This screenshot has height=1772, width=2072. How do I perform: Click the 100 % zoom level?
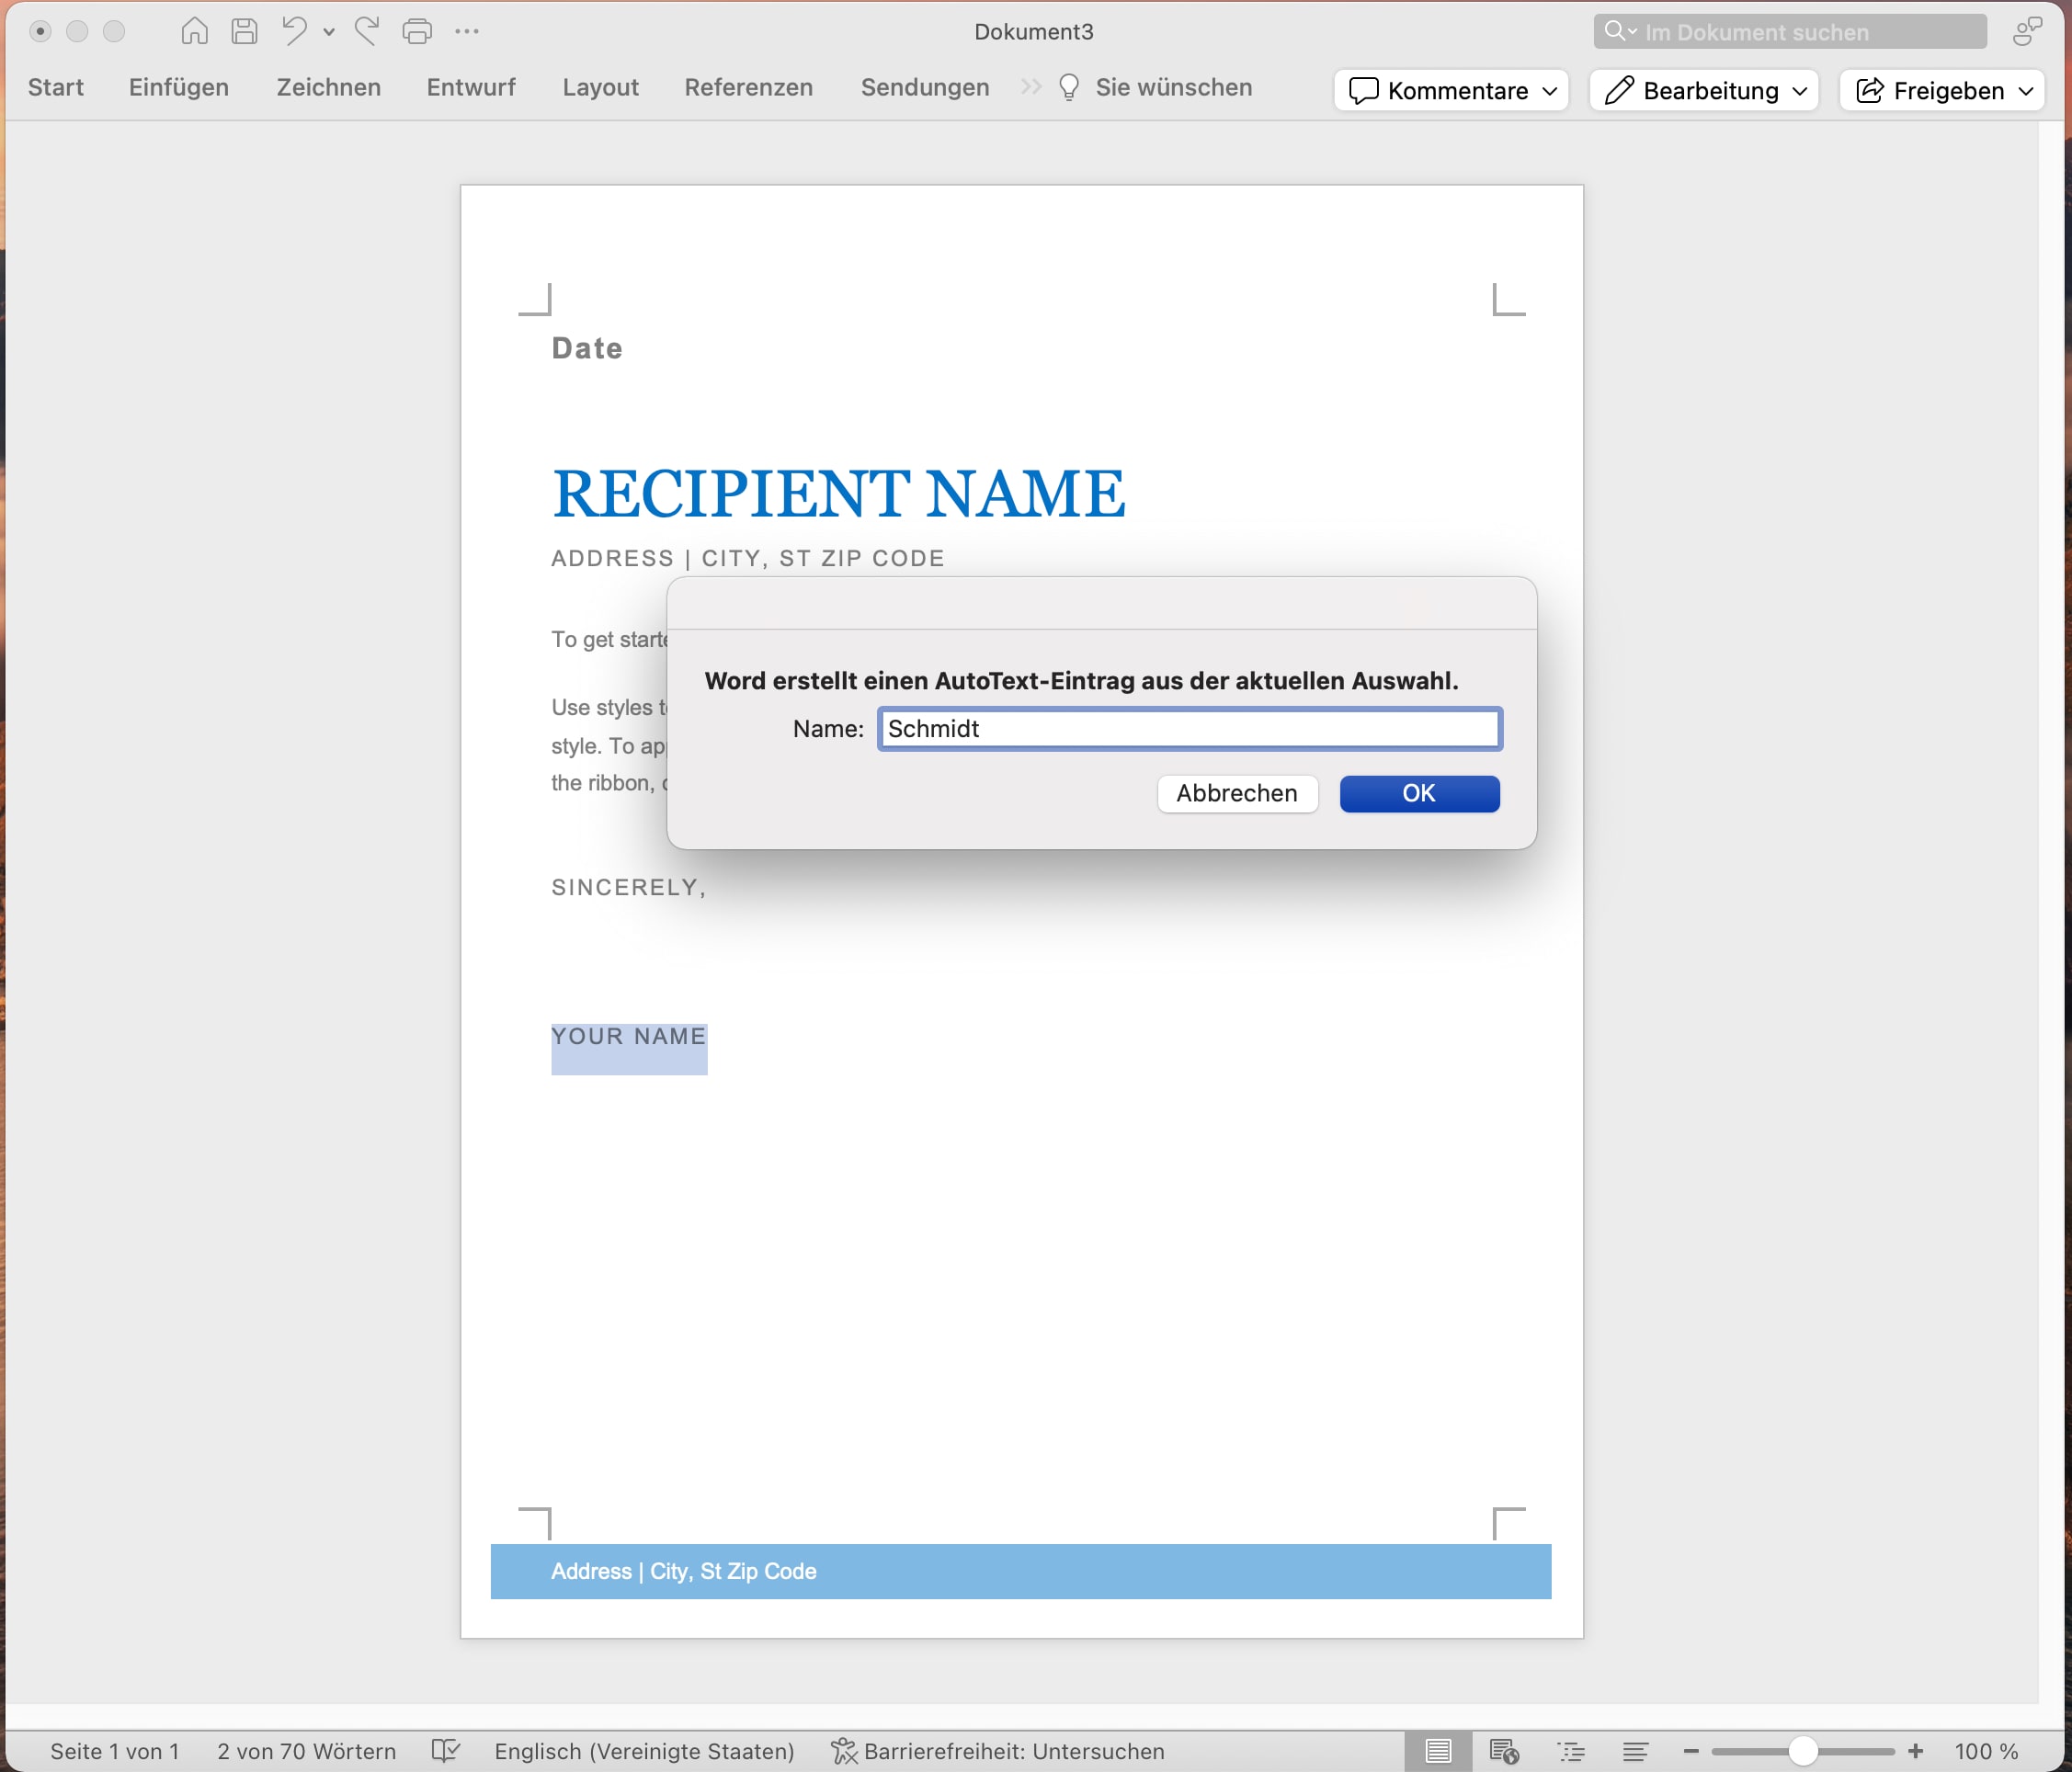tap(1986, 1751)
